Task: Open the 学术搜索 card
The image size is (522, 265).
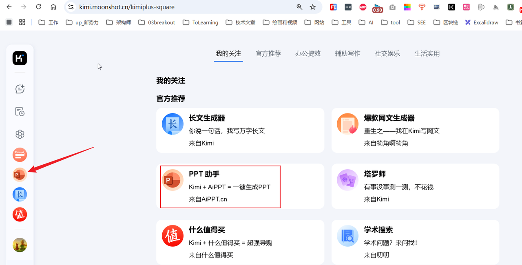Action: 415,242
